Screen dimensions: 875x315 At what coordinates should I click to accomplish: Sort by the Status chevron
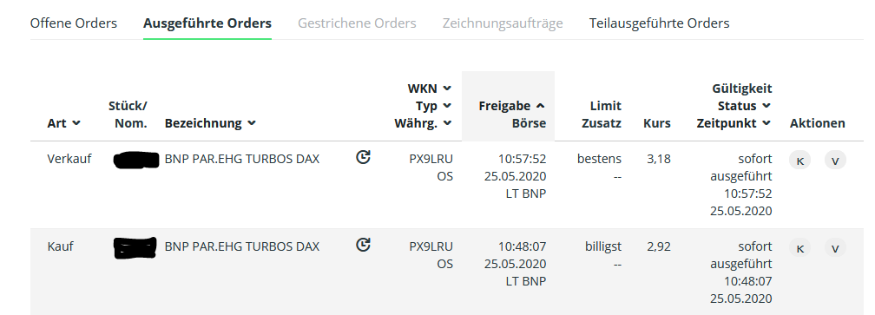766,105
